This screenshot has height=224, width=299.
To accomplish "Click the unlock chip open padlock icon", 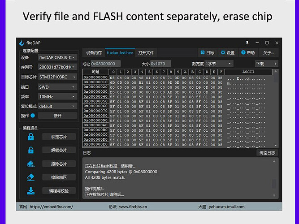I will (x=30, y=150).
